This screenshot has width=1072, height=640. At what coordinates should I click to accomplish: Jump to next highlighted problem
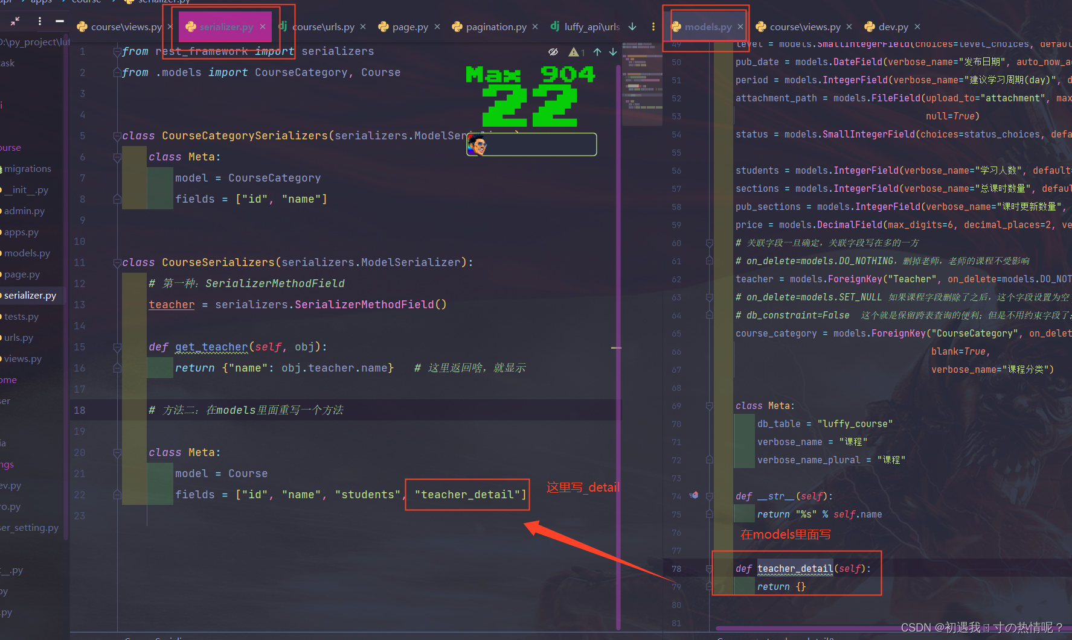click(613, 52)
